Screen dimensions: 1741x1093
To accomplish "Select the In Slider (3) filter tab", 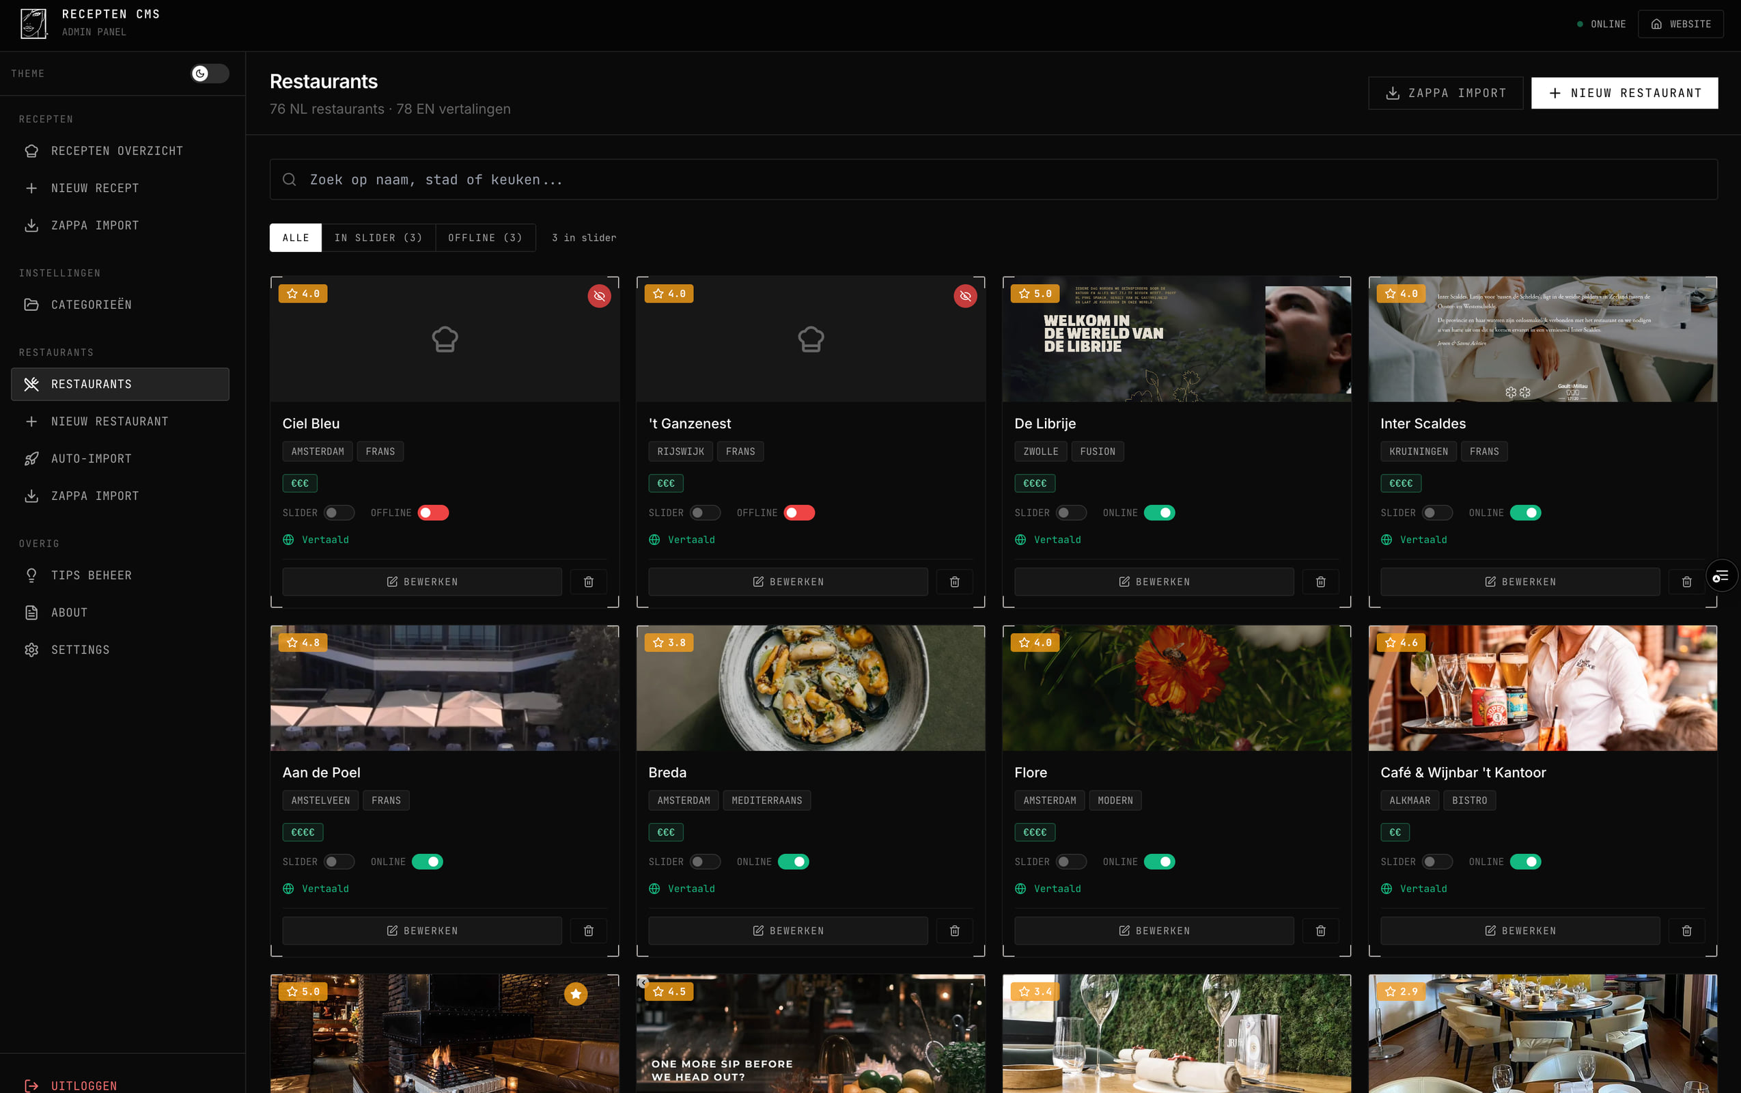I will pos(378,238).
